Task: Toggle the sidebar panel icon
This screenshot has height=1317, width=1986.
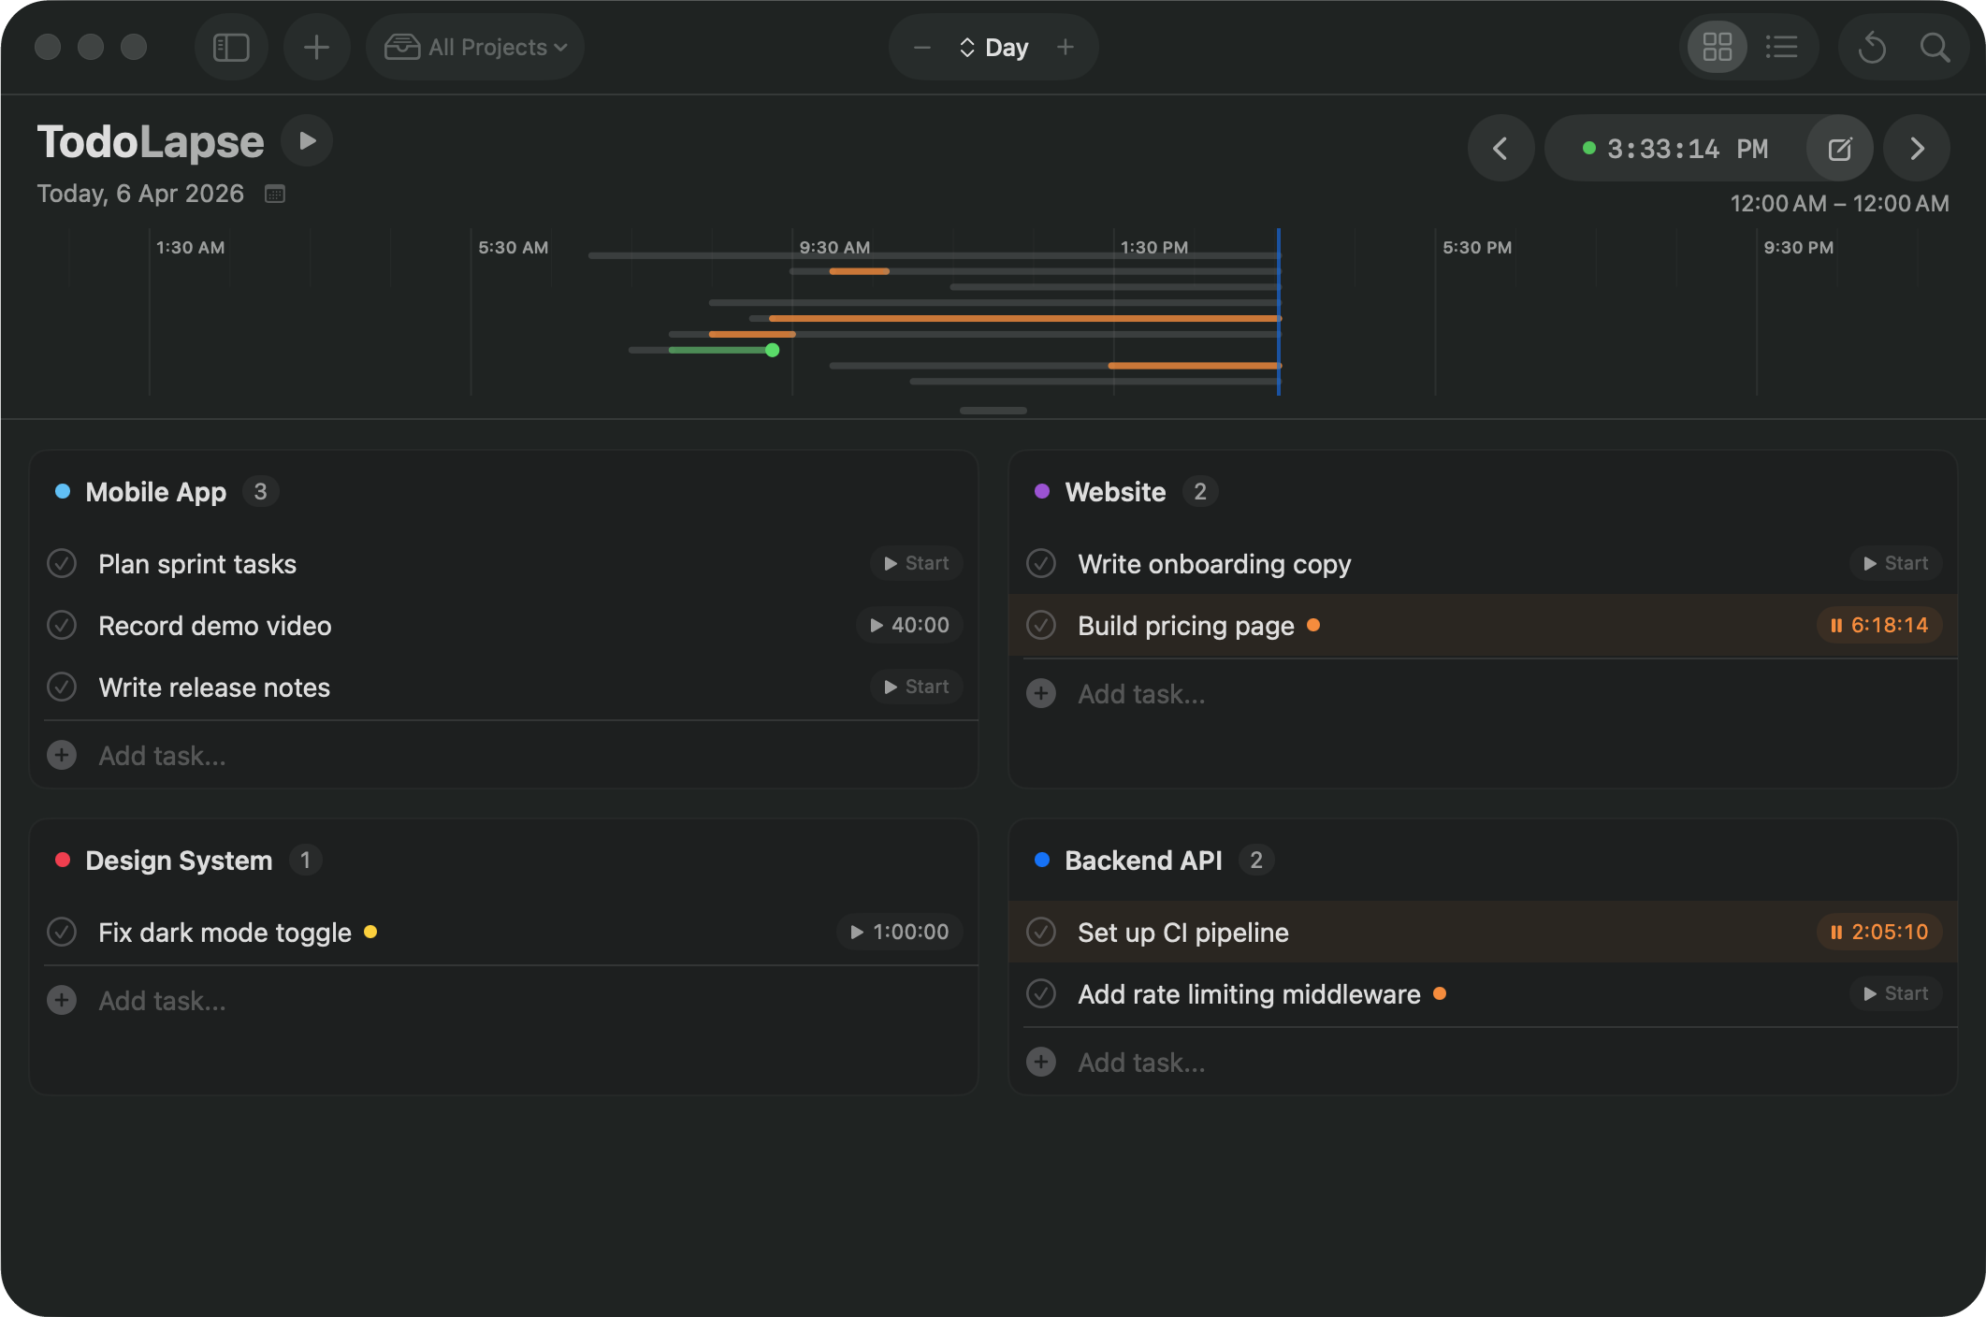Action: (231, 47)
